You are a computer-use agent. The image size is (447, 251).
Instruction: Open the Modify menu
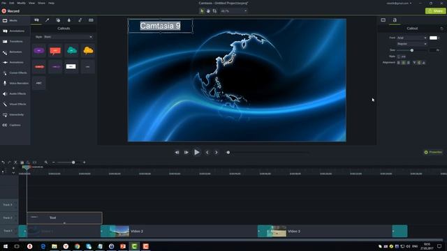coord(22,3)
